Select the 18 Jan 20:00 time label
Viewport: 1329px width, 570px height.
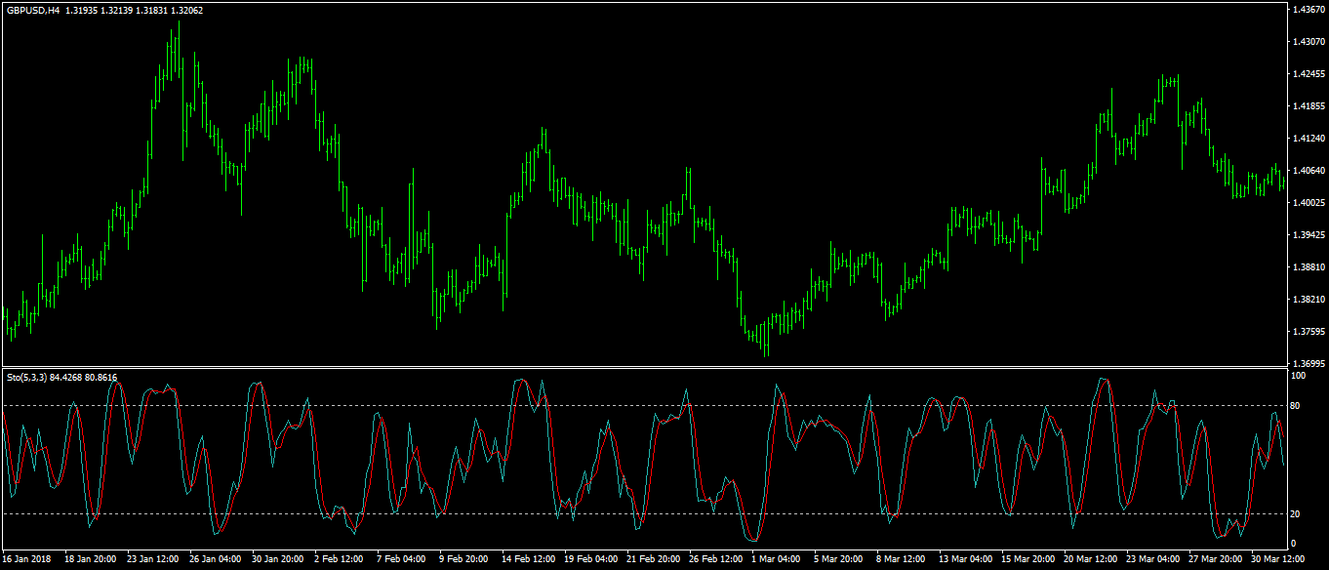(x=89, y=560)
